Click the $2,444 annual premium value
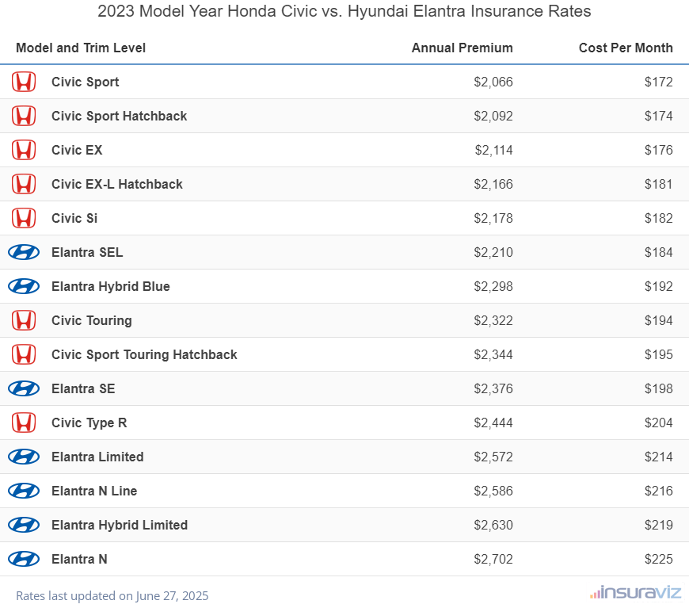The image size is (689, 608). point(493,423)
